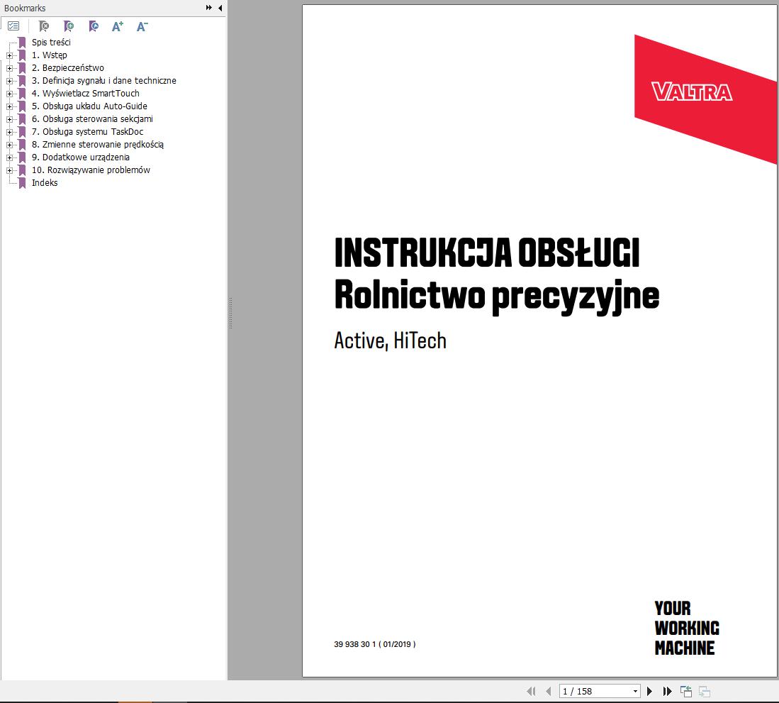The width and height of the screenshot is (779, 703).
Task: Open the page number dropdown arrow
Action: tap(635, 691)
